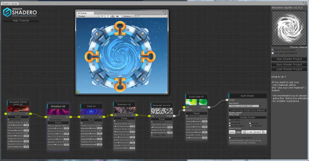Toggle scene audio icon in Scene toolbar
Screen dimensions: 309x161
click(x=112, y=16)
